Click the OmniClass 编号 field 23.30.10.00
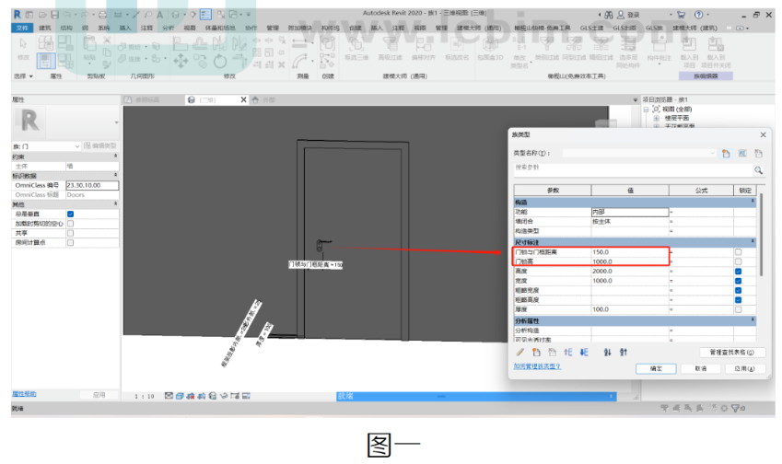782x464 pixels. [x=92, y=185]
